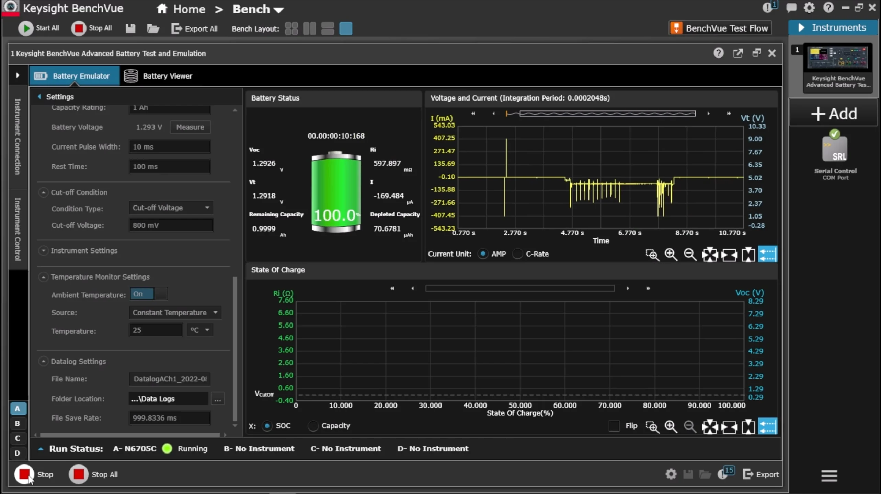Select the SOC x-axis radio button
Viewport: 881px width, 494px height.
(x=267, y=426)
